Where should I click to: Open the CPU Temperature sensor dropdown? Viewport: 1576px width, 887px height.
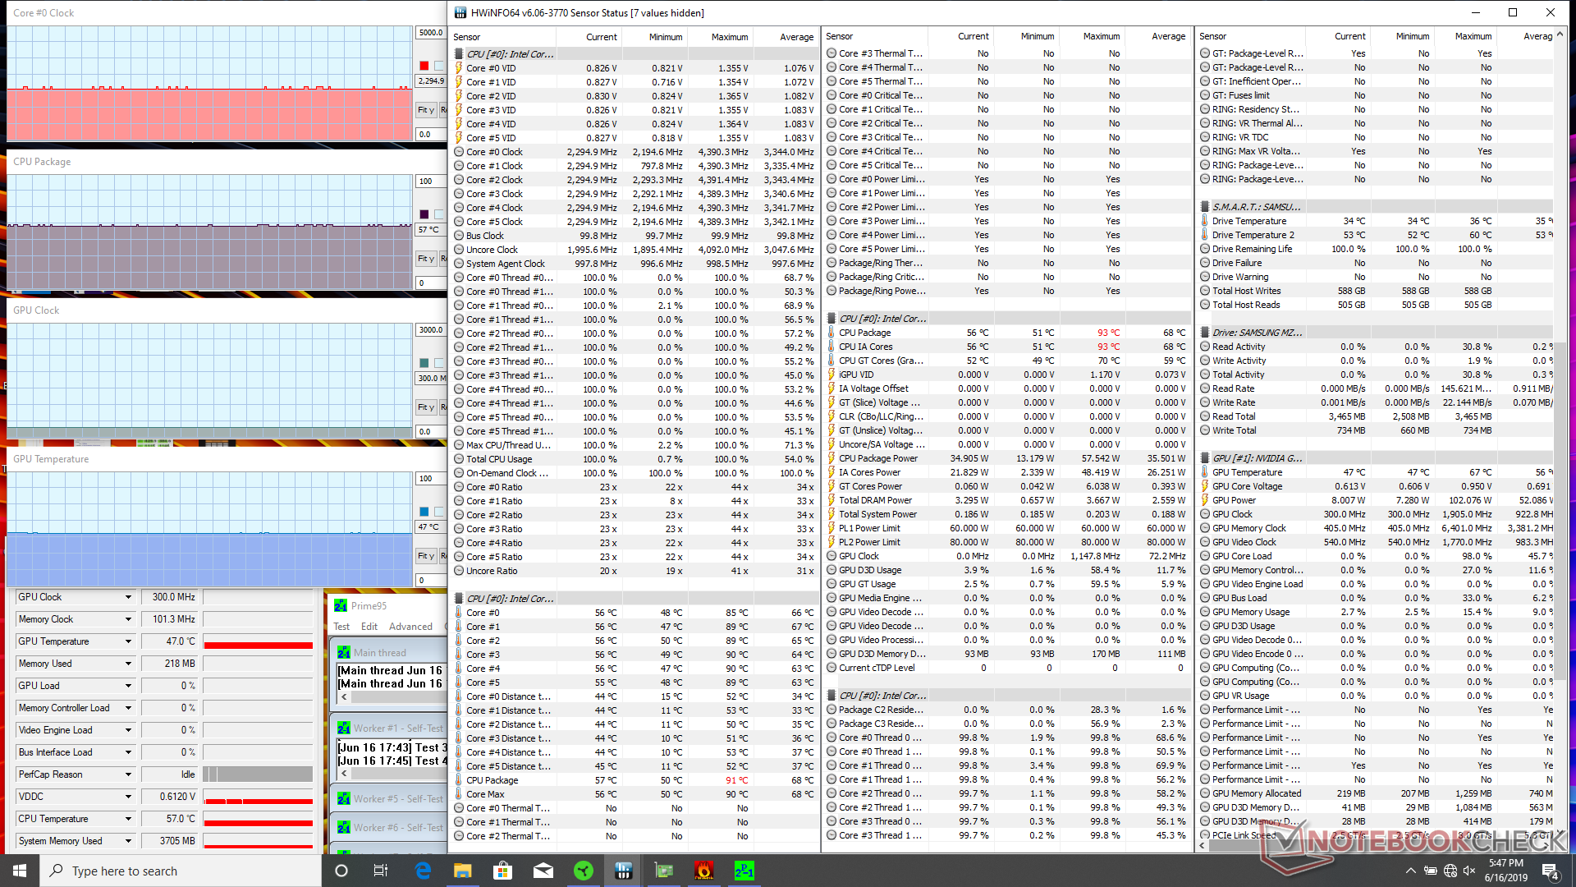(x=128, y=819)
